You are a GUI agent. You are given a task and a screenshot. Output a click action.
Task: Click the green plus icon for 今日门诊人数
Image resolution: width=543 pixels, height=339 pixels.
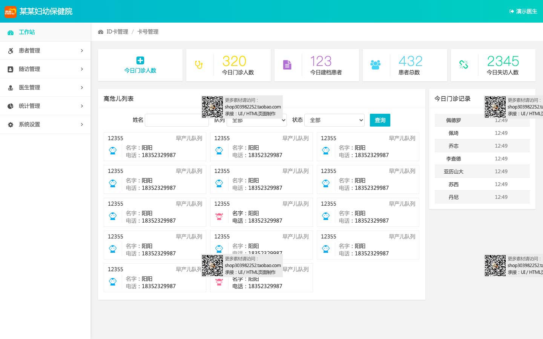(x=140, y=60)
